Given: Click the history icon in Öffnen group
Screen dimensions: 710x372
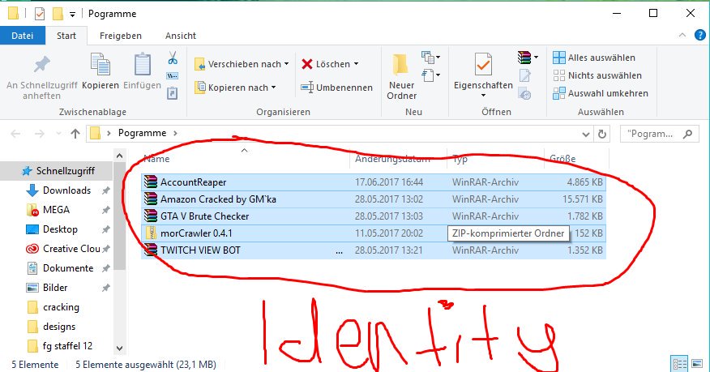Looking at the screenshot, I should pos(524,94).
